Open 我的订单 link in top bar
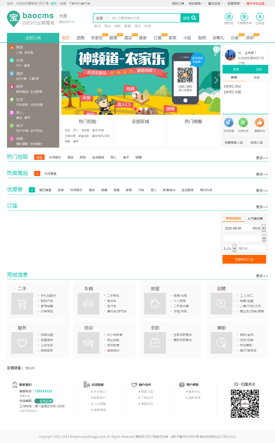This screenshot has width=275, height=443. click(x=178, y=3)
